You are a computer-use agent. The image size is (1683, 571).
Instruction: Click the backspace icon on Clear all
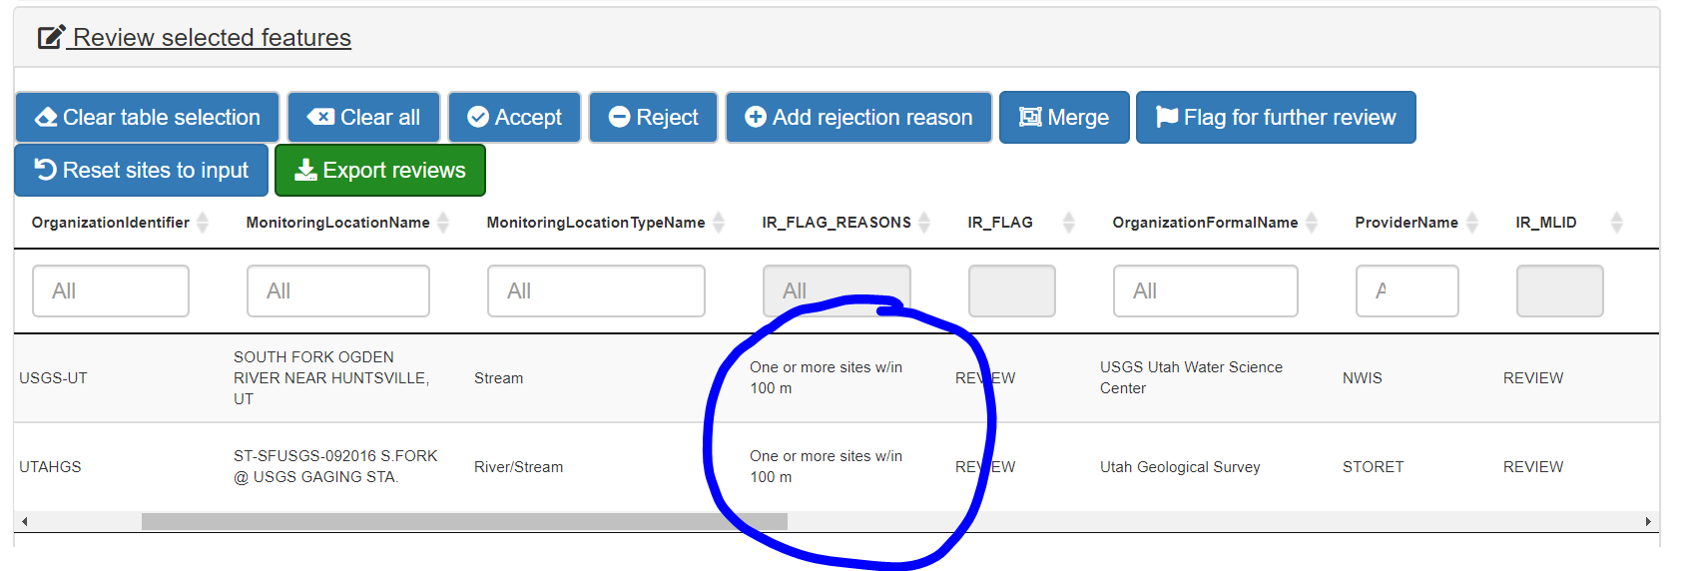[320, 118]
